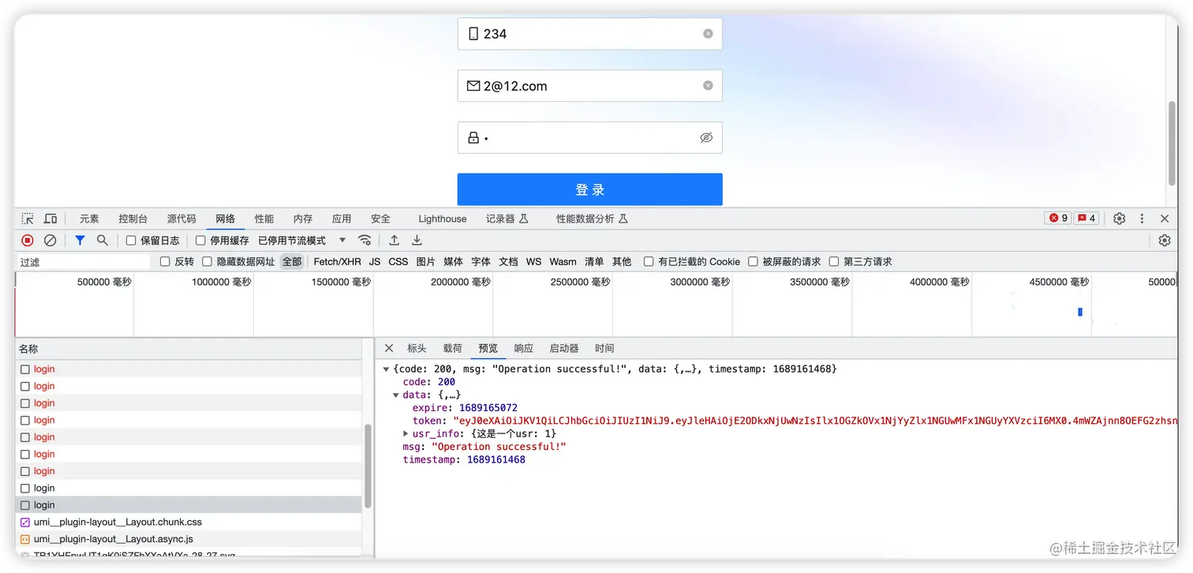Open the 内存 panel tab
The height and width of the screenshot is (573, 1193).
click(303, 219)
